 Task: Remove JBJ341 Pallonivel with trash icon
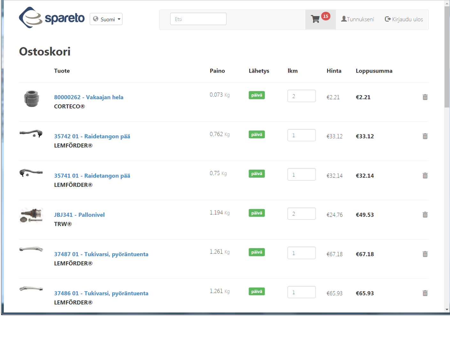pyautogui.click(x=425, y=215)
